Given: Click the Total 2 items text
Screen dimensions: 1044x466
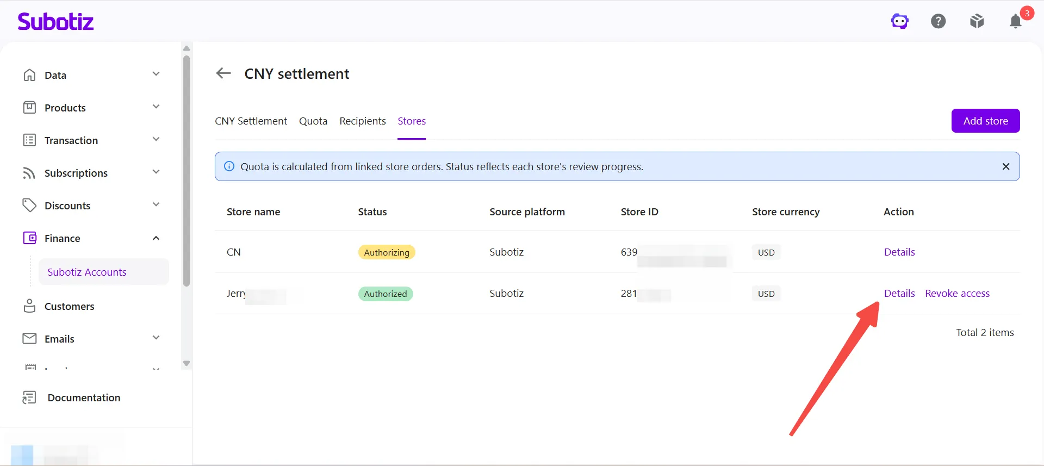Looking at the screenshot, I should point(985,332).
